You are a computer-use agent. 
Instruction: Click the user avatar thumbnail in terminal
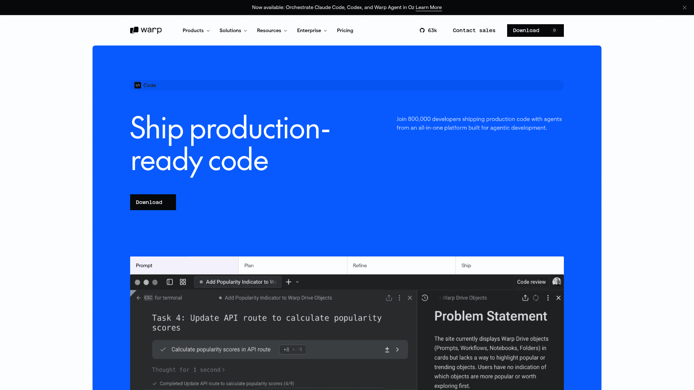coord(557,282)
